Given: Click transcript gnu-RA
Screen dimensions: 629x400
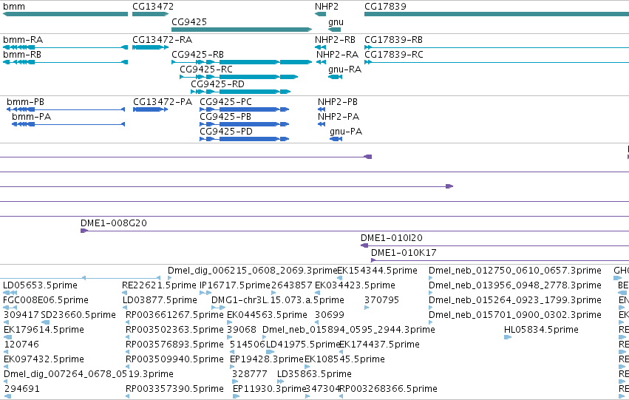Looking at the screenshot, I should [x=335, y=77].
